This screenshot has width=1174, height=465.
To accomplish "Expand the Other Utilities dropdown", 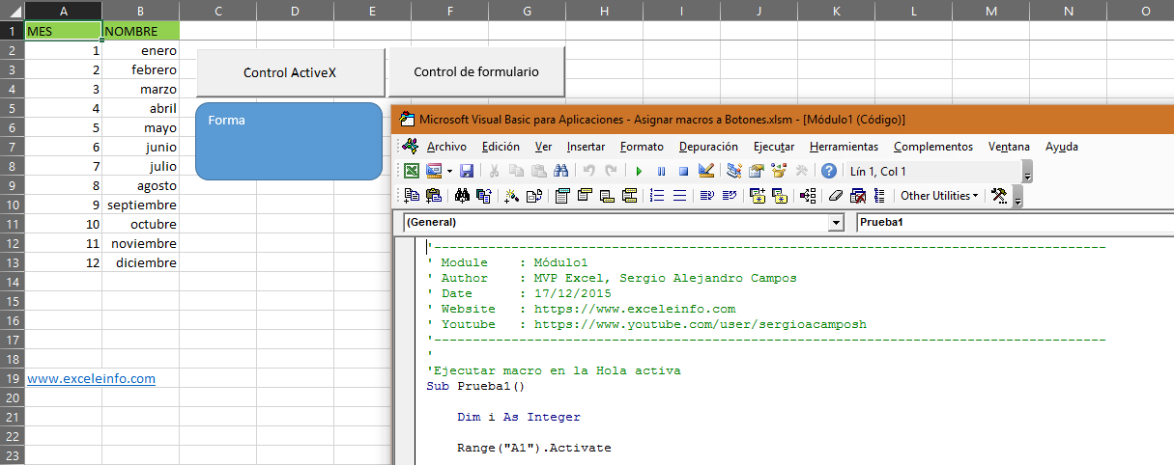I will click(x=939, y=196).
